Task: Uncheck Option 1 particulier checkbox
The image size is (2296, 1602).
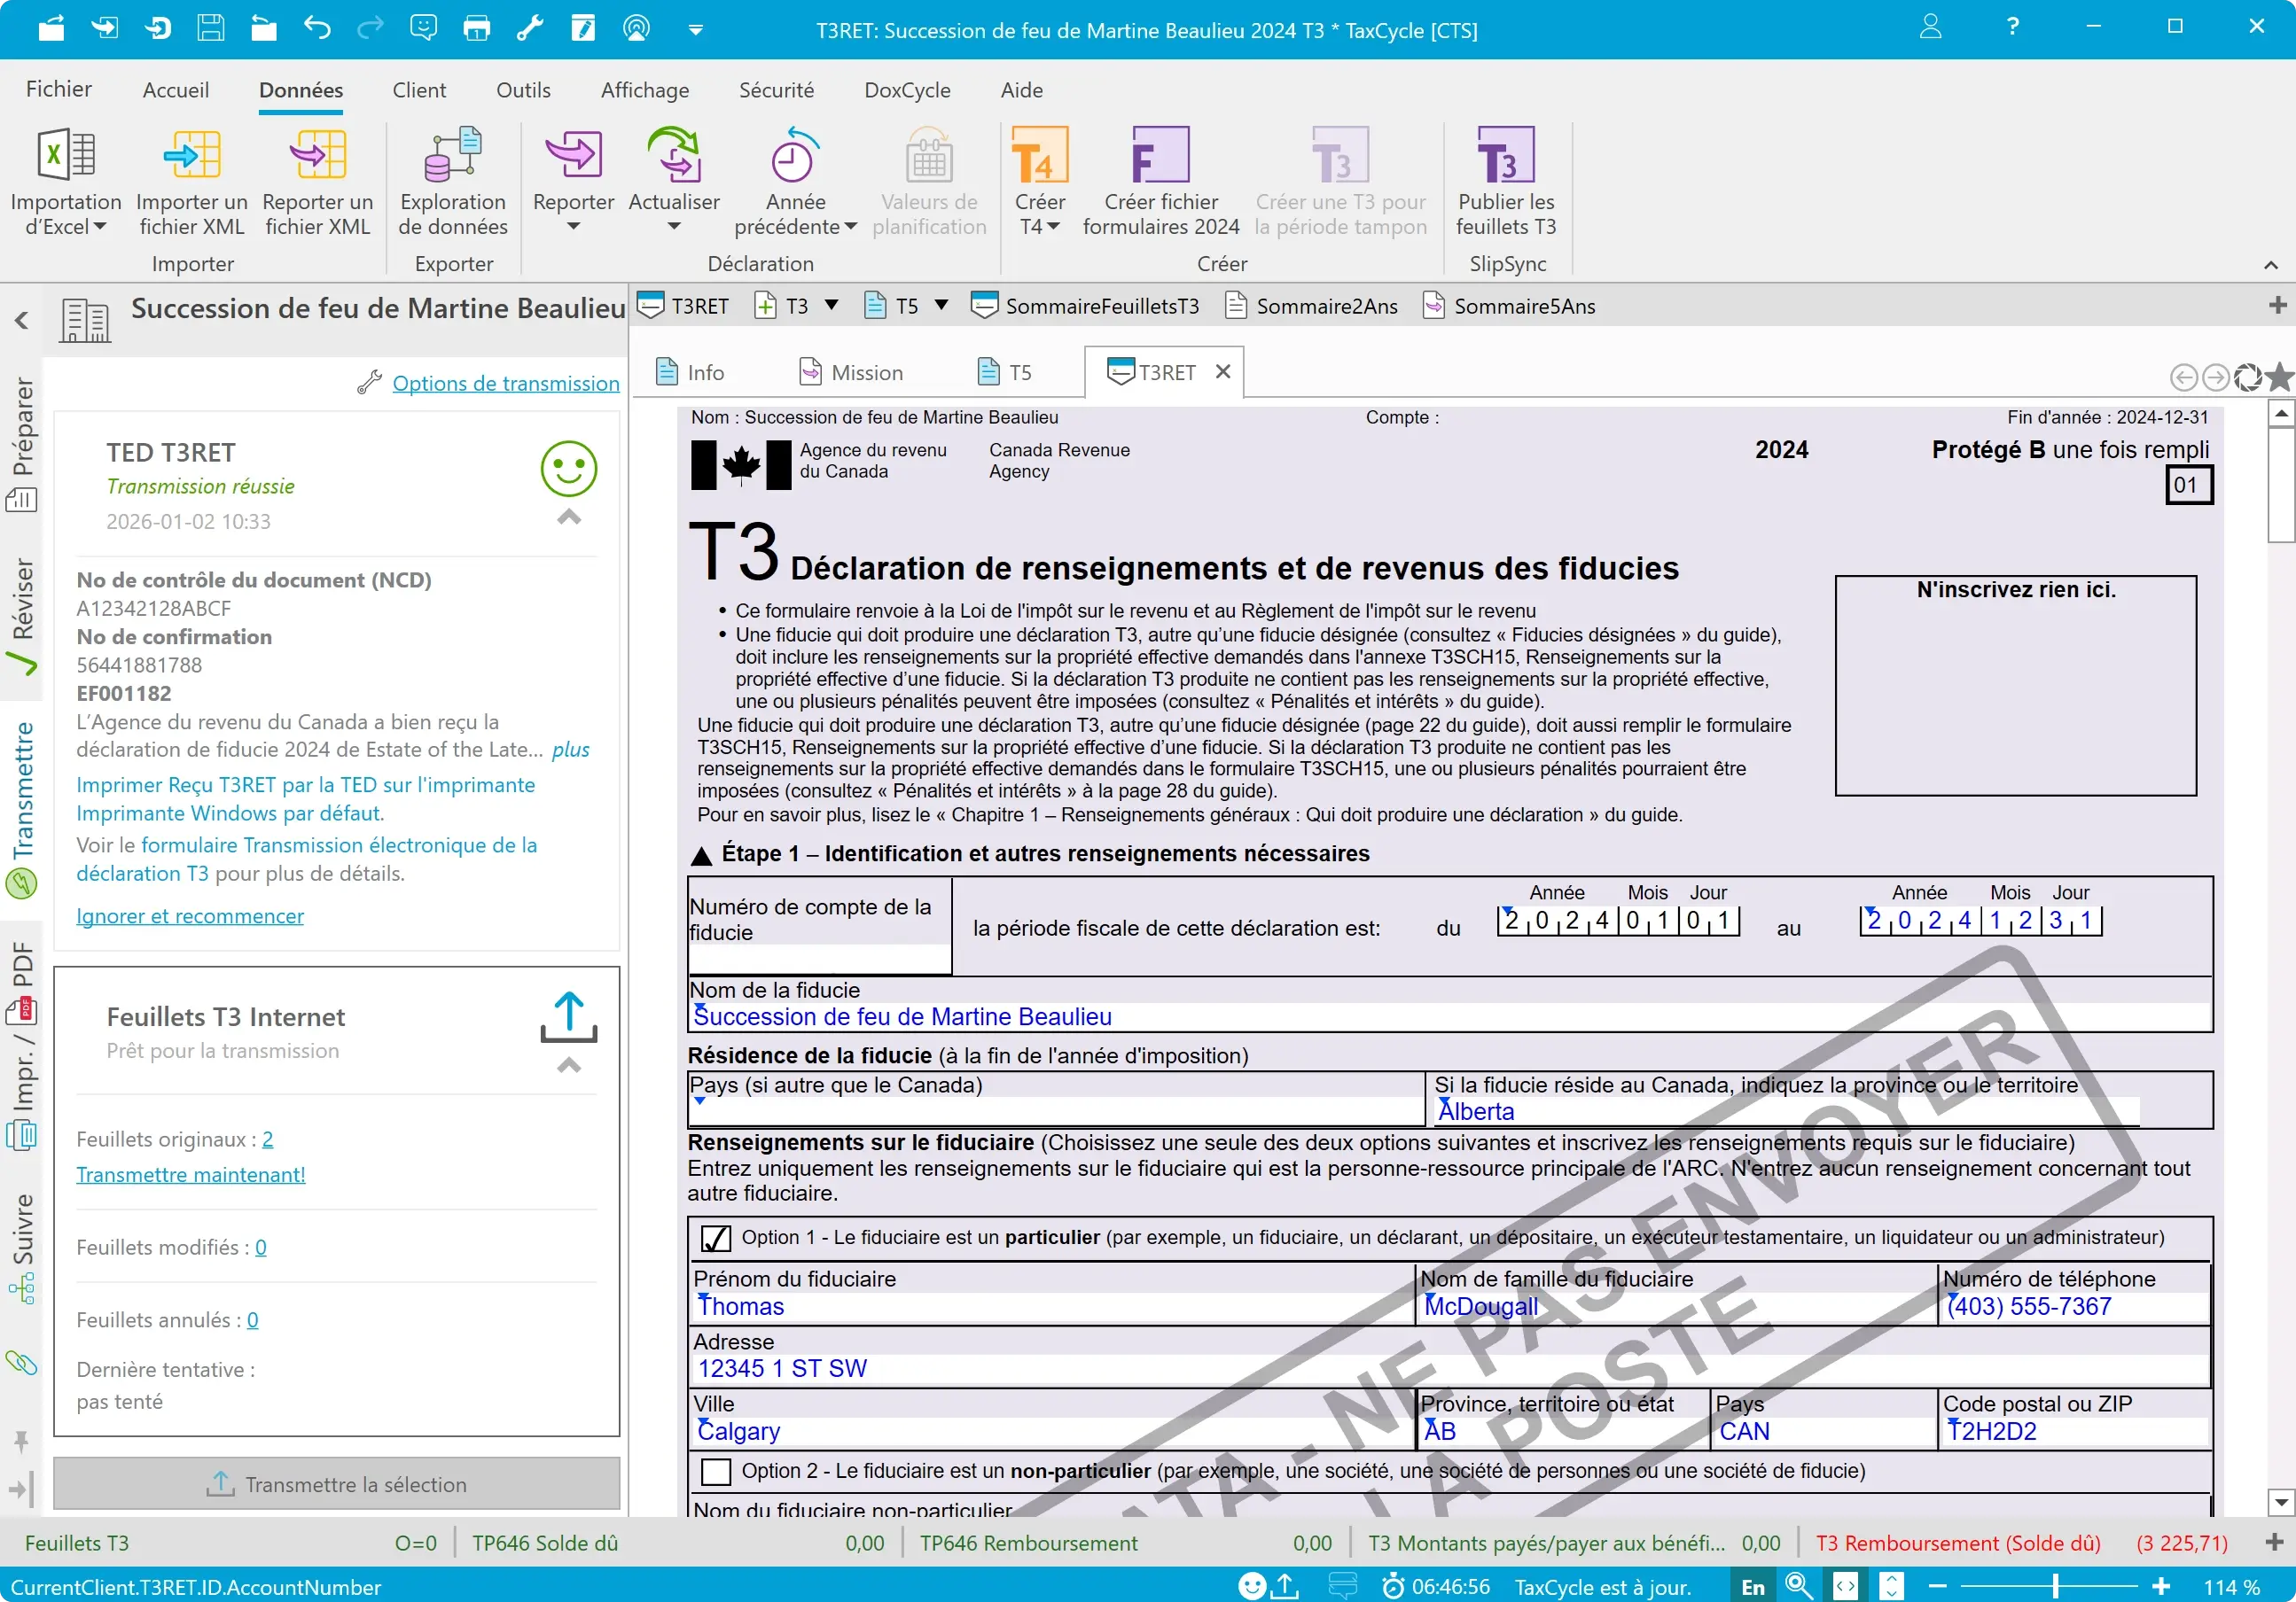Action: [716, 1238]
